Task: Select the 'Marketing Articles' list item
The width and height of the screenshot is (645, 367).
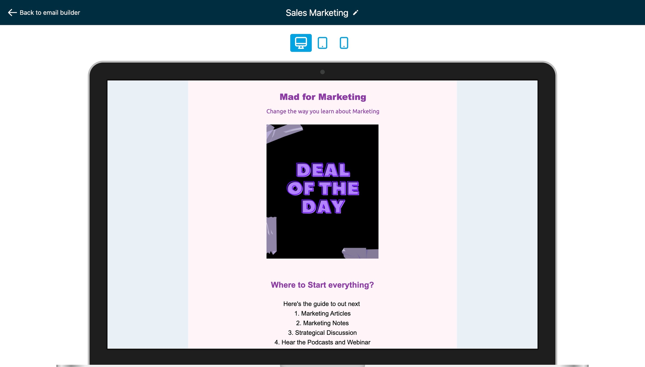Action: 322,313
